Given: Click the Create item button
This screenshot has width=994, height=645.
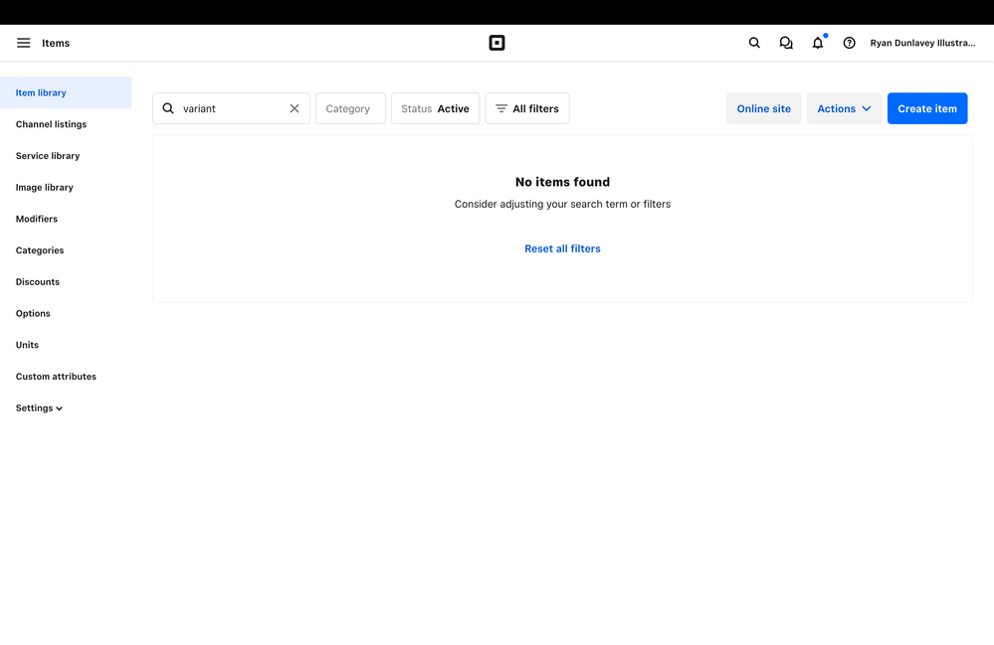Looking at the screenshot, I should tap(926, 108).
